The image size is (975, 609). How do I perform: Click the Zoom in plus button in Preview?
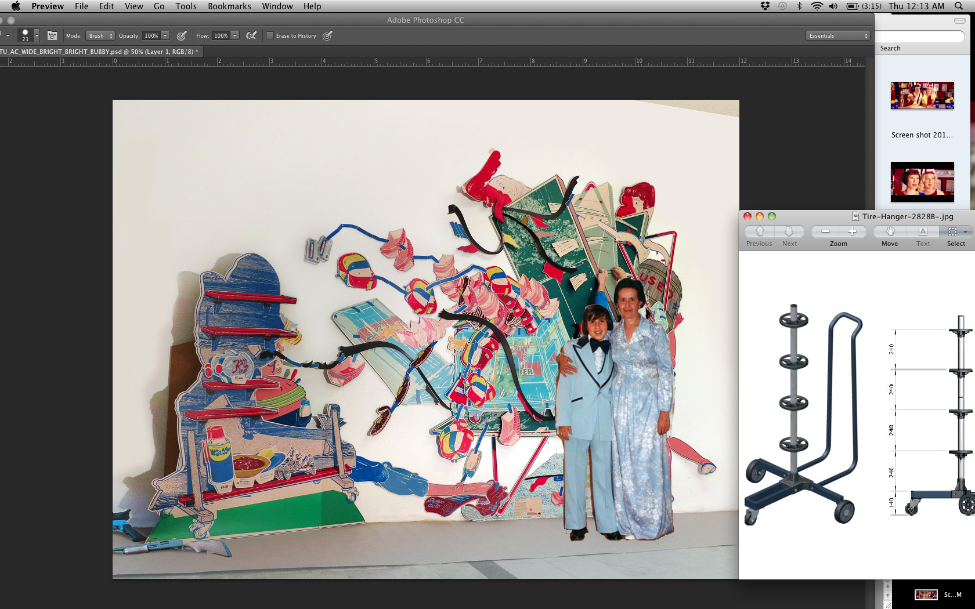tap(852, 231)
